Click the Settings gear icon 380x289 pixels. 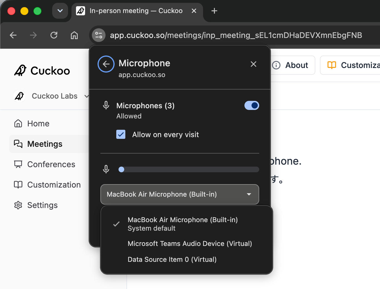tap(18, 205)
